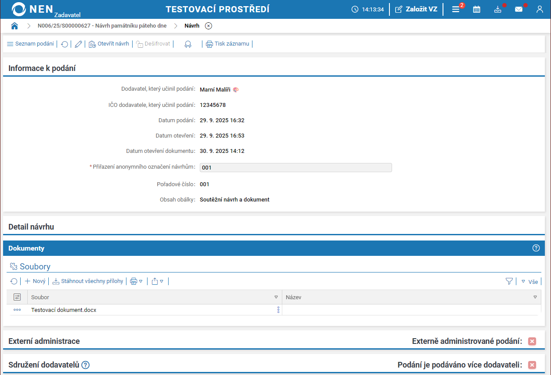Open the envelope messages icon
The height and width of the screenshot is (375, 551).
(x=519, y=9)
